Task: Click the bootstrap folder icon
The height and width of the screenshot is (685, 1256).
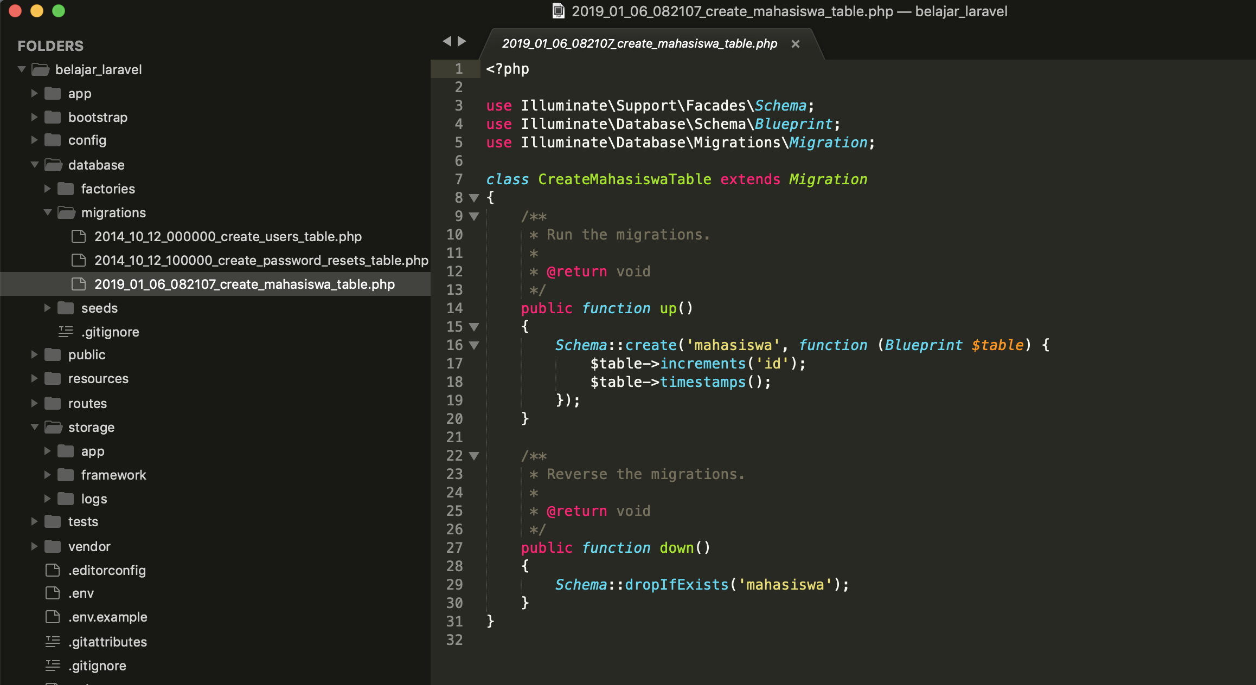Action: (53, 117)
